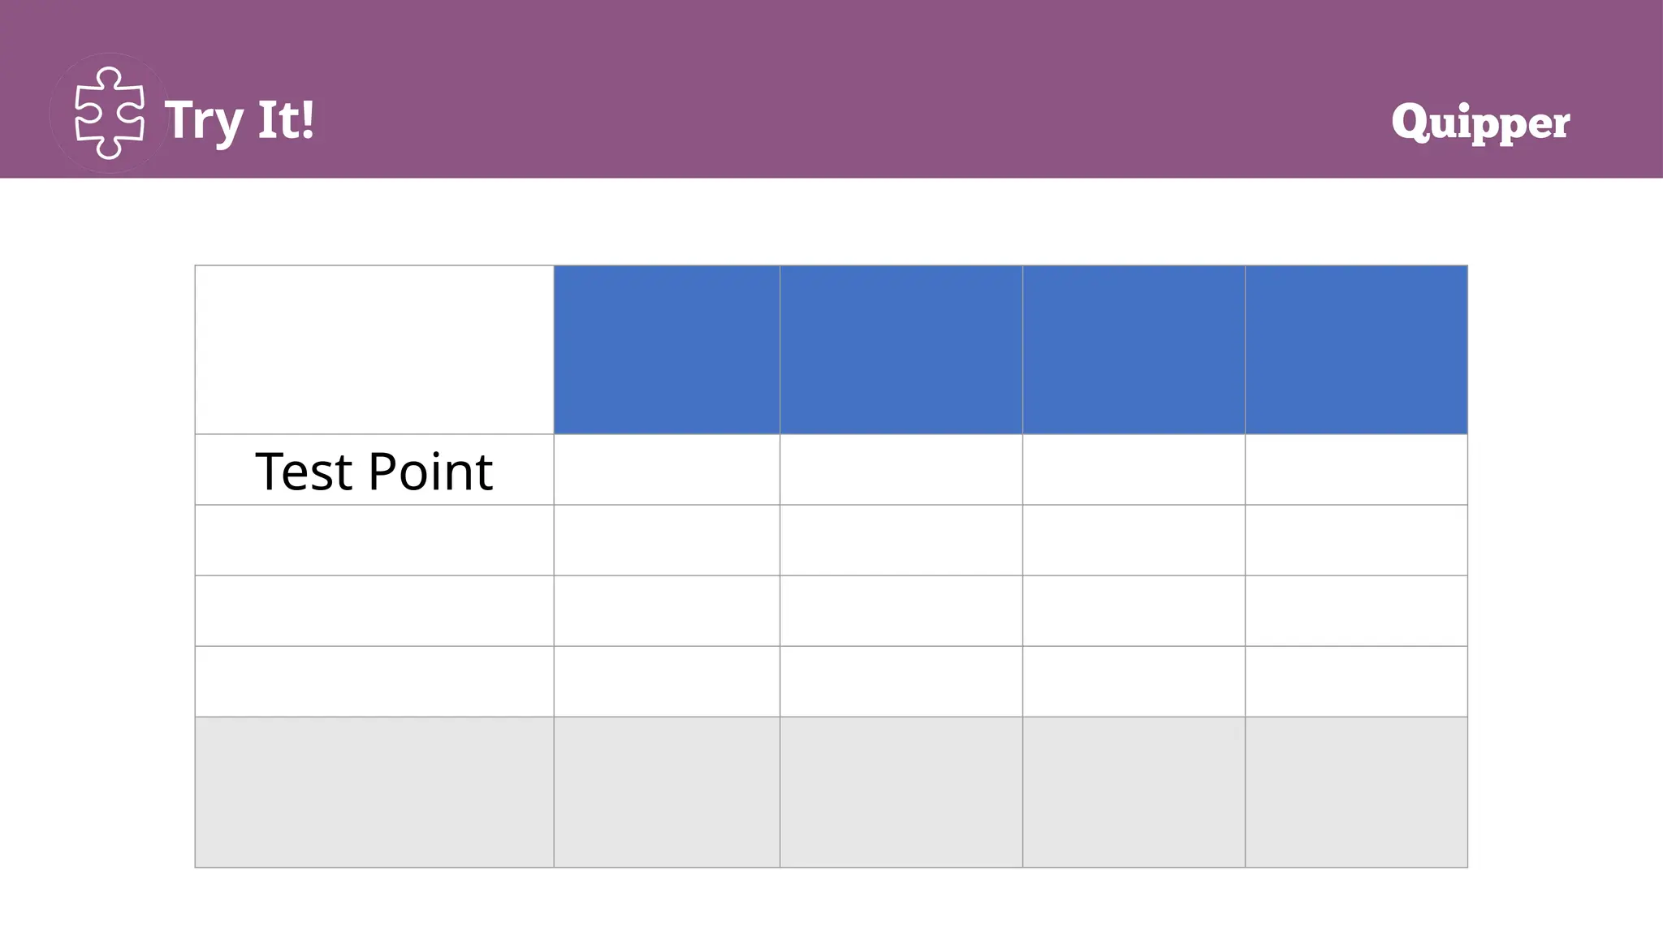Select the bottom-right gray table cell
The image size is (1663, 935).
tap(1356, 792)
